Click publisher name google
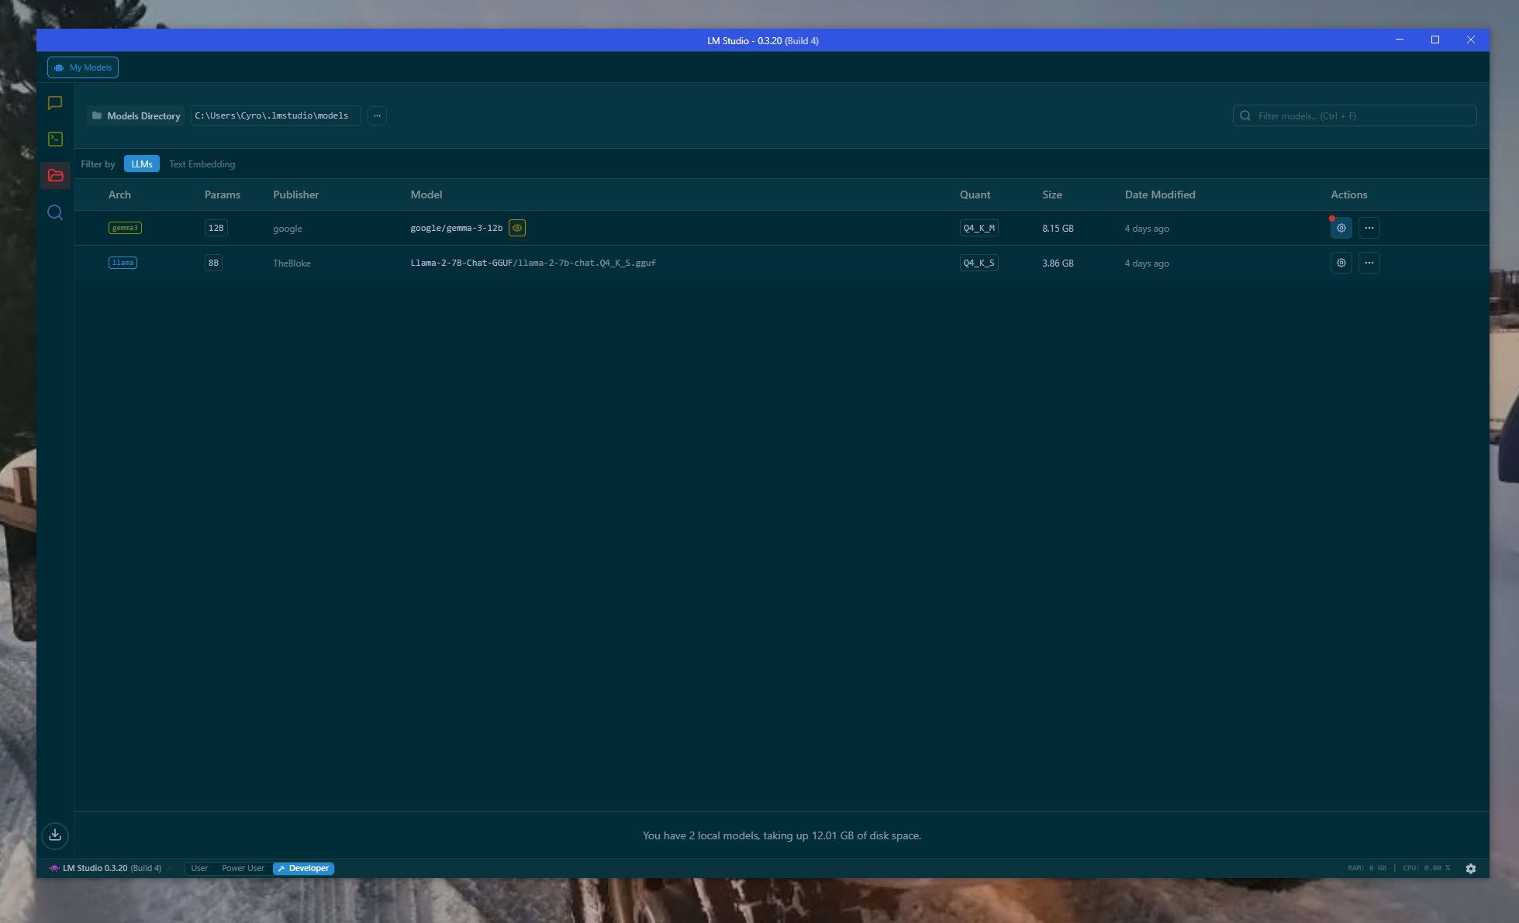Image resolution: width=1519 pixels, height=923 pixels. [x=288, y=229]
